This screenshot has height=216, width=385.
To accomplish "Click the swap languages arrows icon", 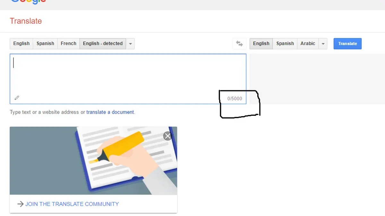I will pyautogui.click(x=239, y=44).
